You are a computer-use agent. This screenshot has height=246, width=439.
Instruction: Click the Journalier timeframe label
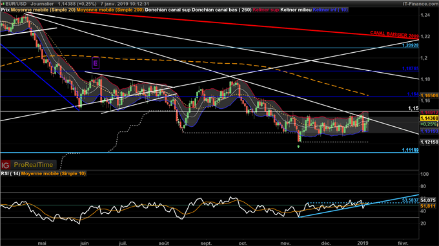click(x=42, y=4)
